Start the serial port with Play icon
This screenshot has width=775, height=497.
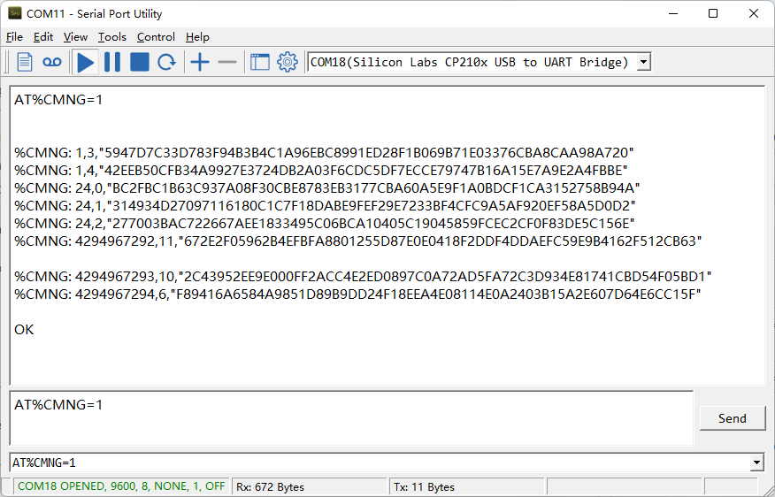click(86, 62)
